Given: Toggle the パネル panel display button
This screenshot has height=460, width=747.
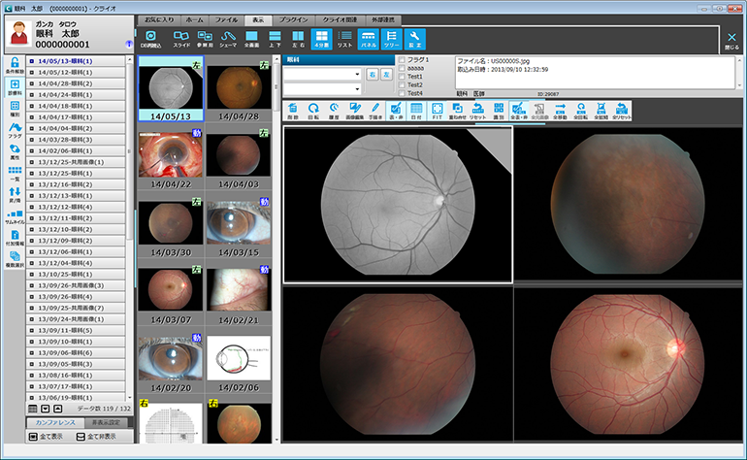Looking at the screenshot, I should (369, 39).
